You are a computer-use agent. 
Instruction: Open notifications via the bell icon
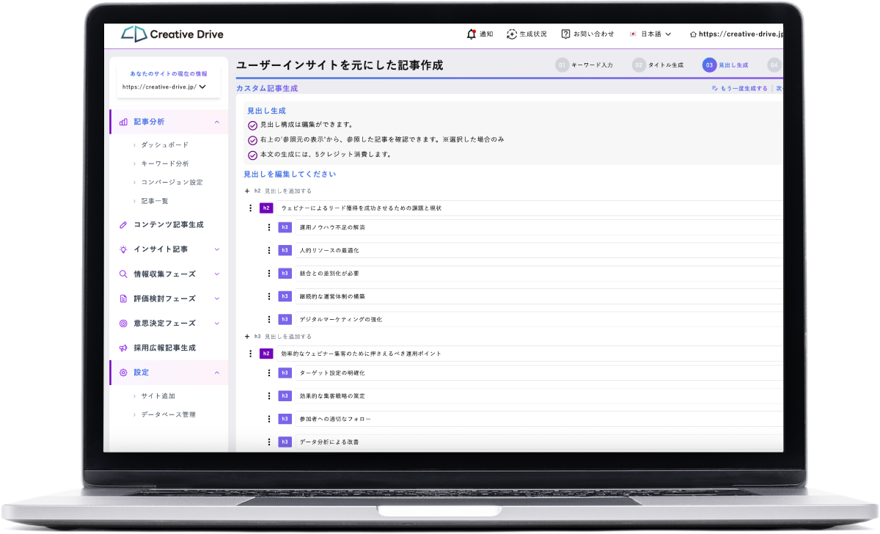pyautogui.click(x=471, y=34)
